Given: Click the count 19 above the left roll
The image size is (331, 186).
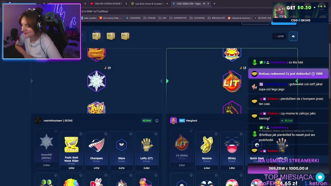Looking at the screenshot, I should (x=109, y=68).
